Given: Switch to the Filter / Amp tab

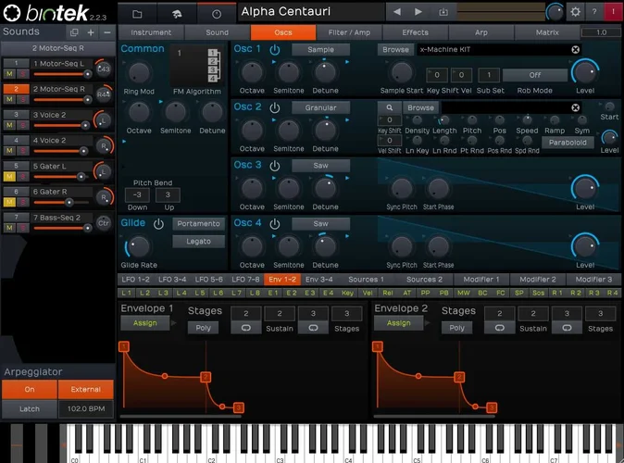Looking at the screenshot, I should (x=350, y=32).
